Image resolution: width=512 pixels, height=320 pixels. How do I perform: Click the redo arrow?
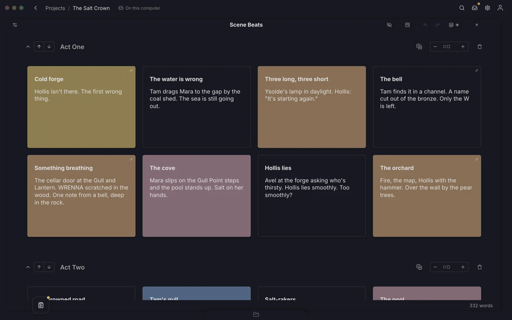438,25
